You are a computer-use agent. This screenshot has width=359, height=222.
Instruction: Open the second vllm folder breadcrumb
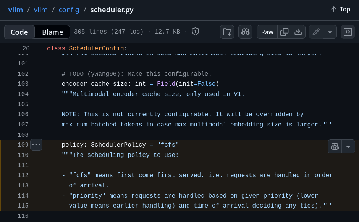coord(41,10)
